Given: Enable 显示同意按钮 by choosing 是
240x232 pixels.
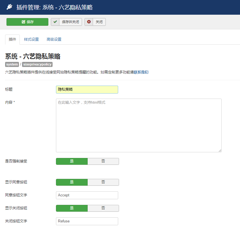Looking at the screenshot, I should [72, 182].
